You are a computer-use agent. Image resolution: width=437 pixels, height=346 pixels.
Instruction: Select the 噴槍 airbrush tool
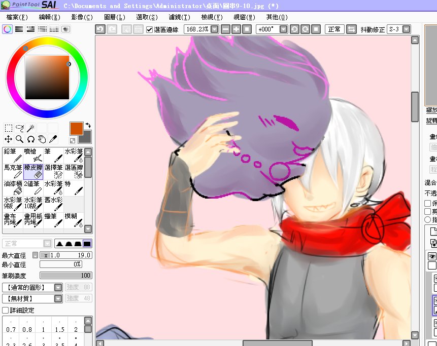coord(33,156)
